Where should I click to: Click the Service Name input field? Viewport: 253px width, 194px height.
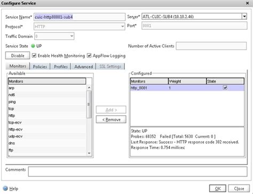(80, 17)
